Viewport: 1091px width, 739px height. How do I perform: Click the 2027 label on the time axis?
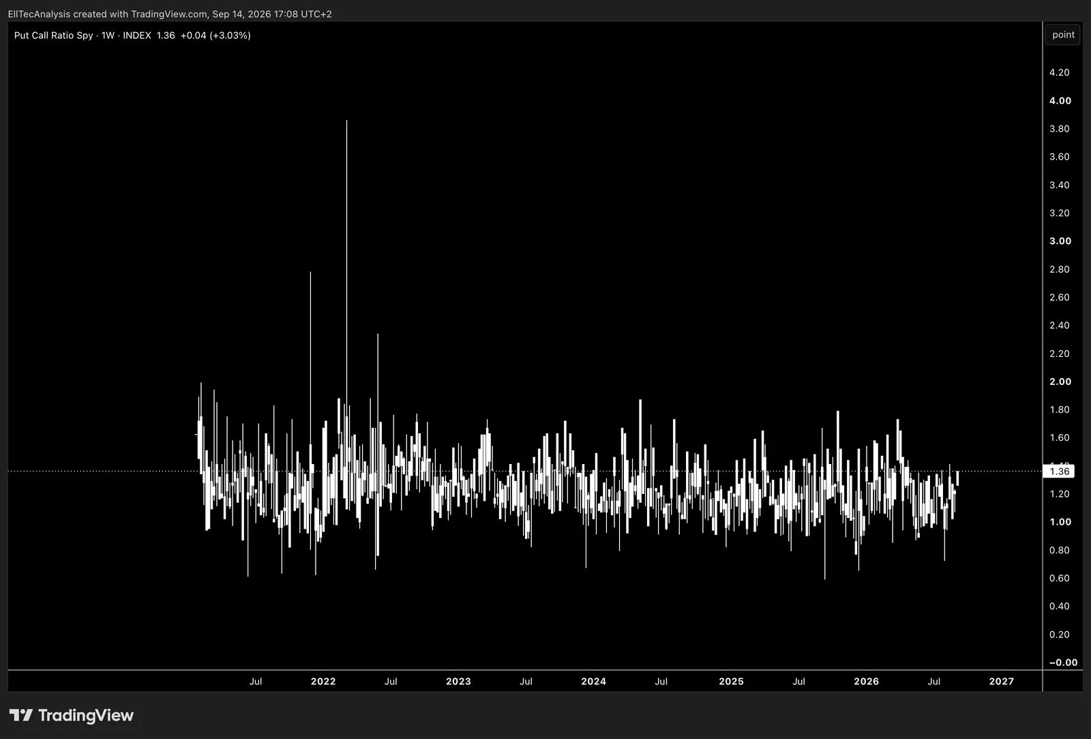click(x=1002, y=681)
